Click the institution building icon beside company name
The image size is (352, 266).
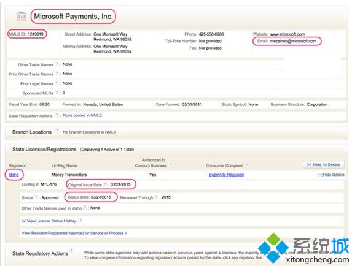tap(22, 17)
